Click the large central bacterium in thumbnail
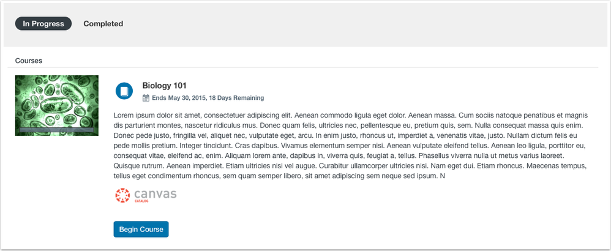The height and width of the screenshot is (251, 611). click(57, 105)
